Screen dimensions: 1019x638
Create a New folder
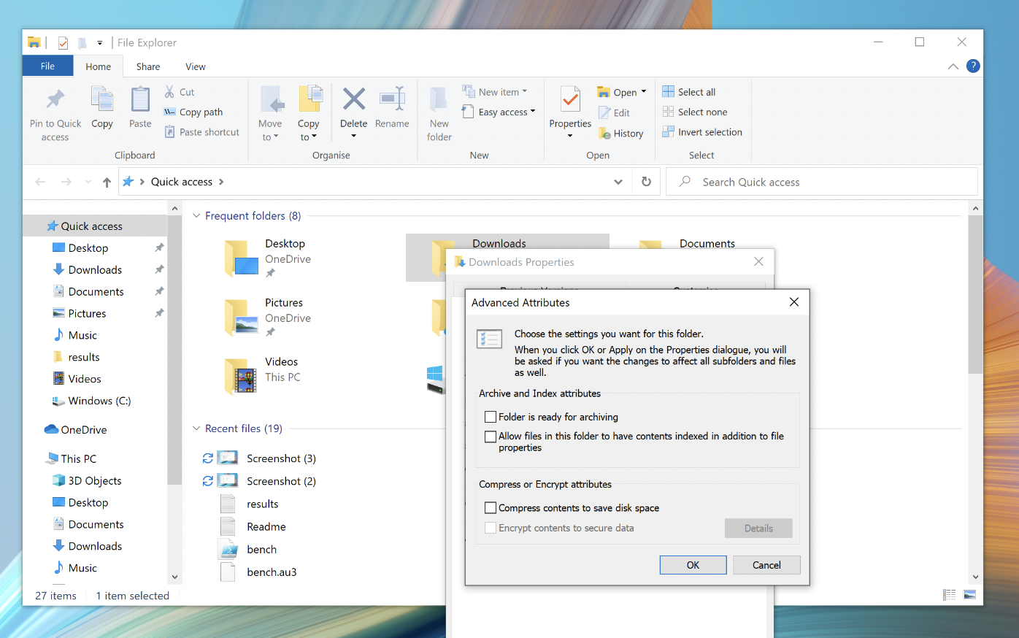[439, 113]
